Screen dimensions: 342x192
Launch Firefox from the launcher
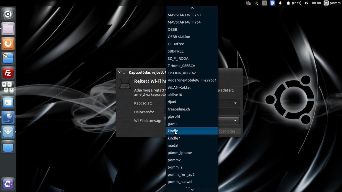point(8,43)
